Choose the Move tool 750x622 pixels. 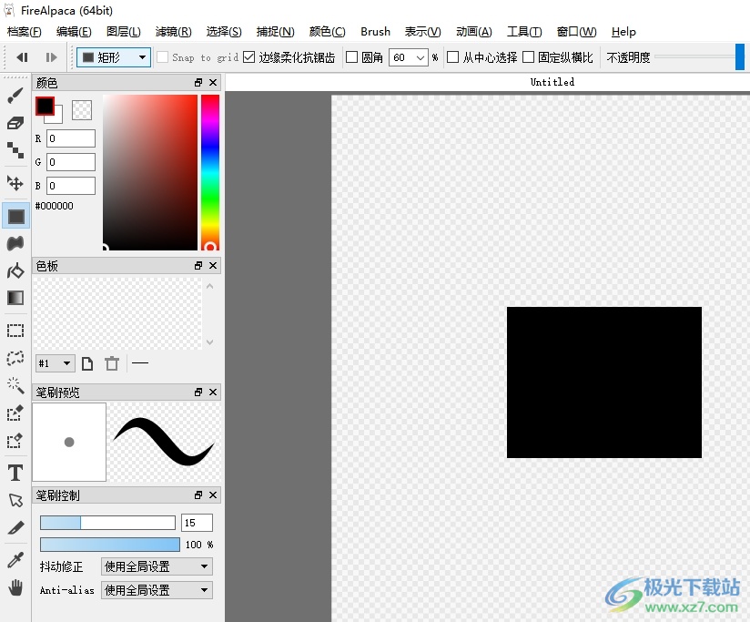(x=15, y=183)
